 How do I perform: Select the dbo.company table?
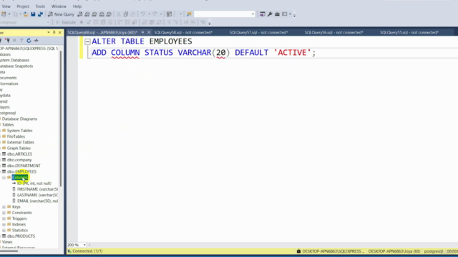click(19, 160)
